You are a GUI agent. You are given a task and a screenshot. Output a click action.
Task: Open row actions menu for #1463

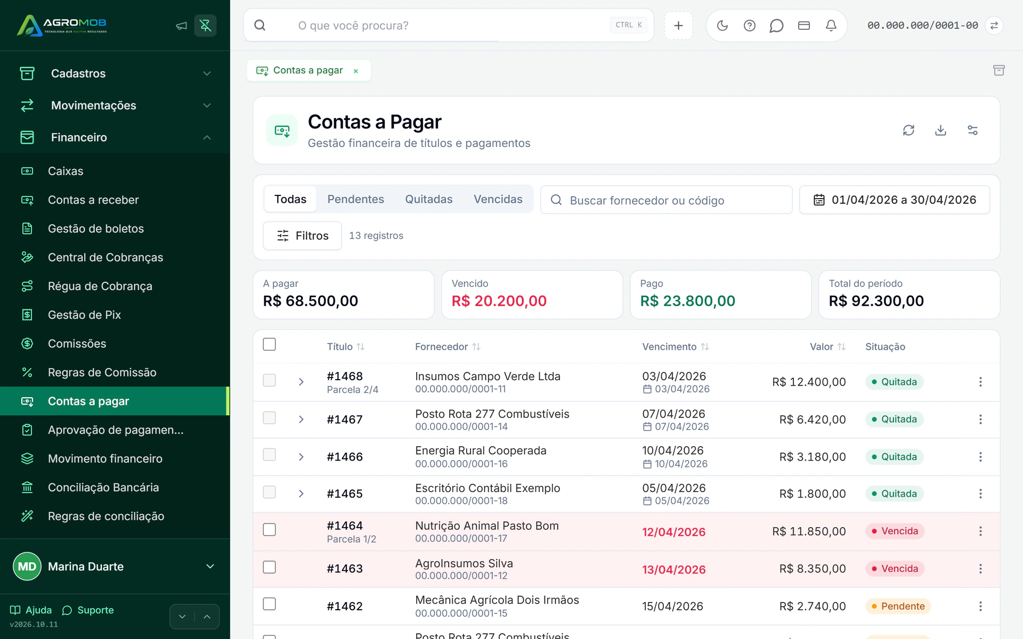click(980, 569)
